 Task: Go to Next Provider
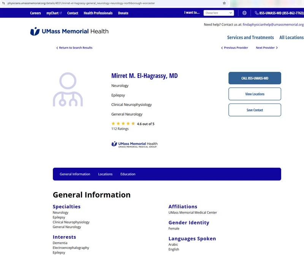coord(267,48)
